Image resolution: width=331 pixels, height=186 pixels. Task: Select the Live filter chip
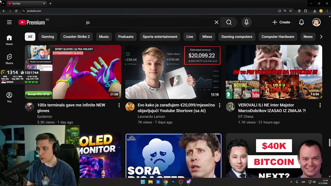[190, 37]
